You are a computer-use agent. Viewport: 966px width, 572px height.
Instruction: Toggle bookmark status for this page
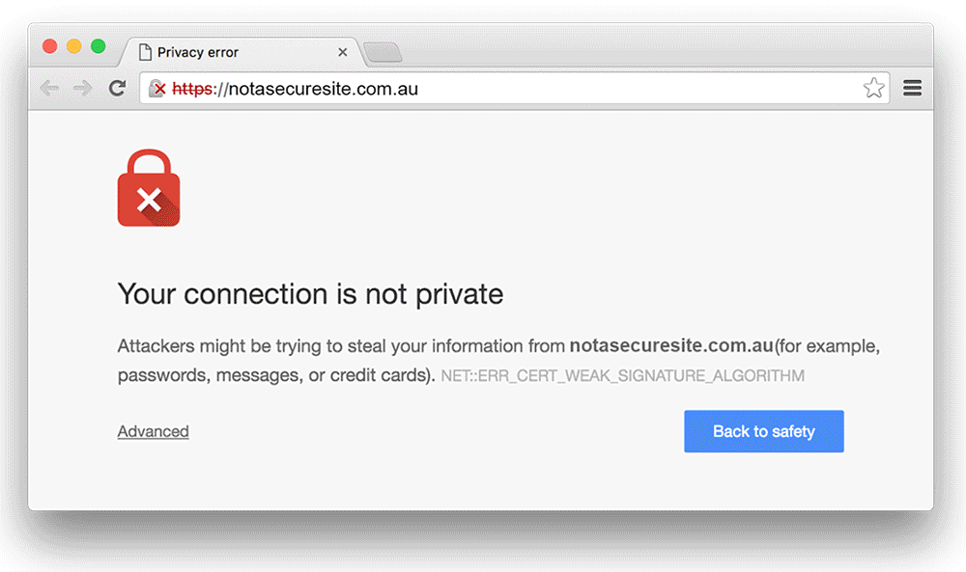(874, 88)
